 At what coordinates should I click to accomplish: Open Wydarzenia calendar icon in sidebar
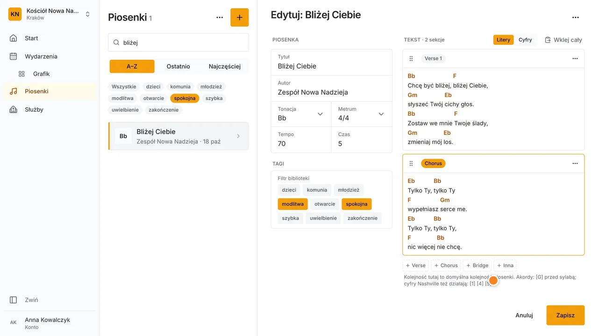[x=14, y=56]
